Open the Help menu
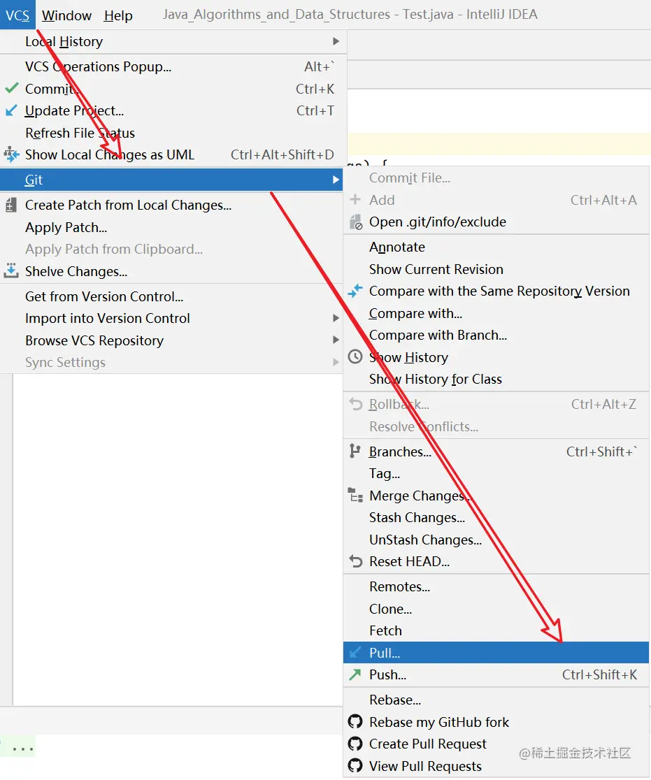651x780 pixels. (x=118, y=15)
